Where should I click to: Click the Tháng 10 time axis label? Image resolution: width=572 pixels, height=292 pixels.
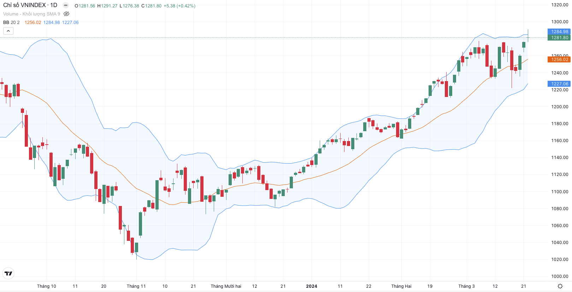pos(46,286)
